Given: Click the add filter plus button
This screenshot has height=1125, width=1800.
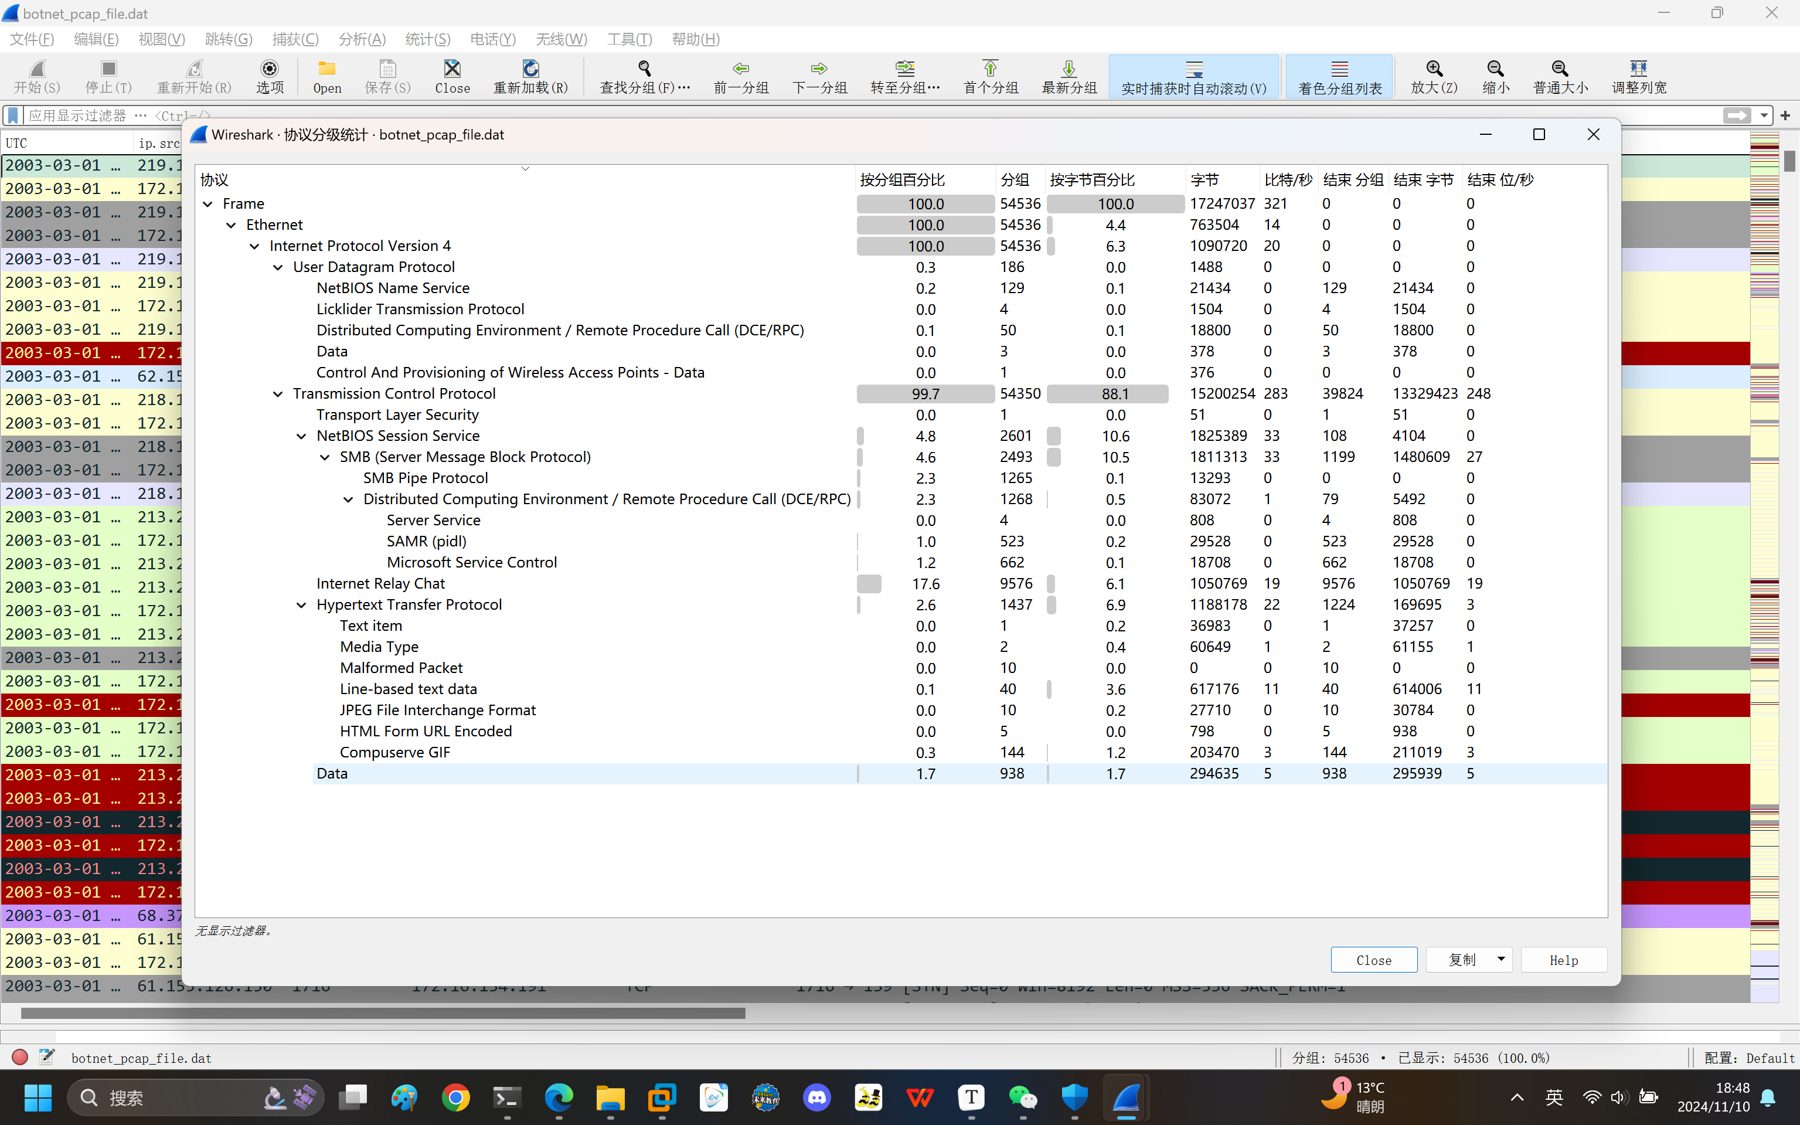Looking at the screenshot, I should (1785, 115).
